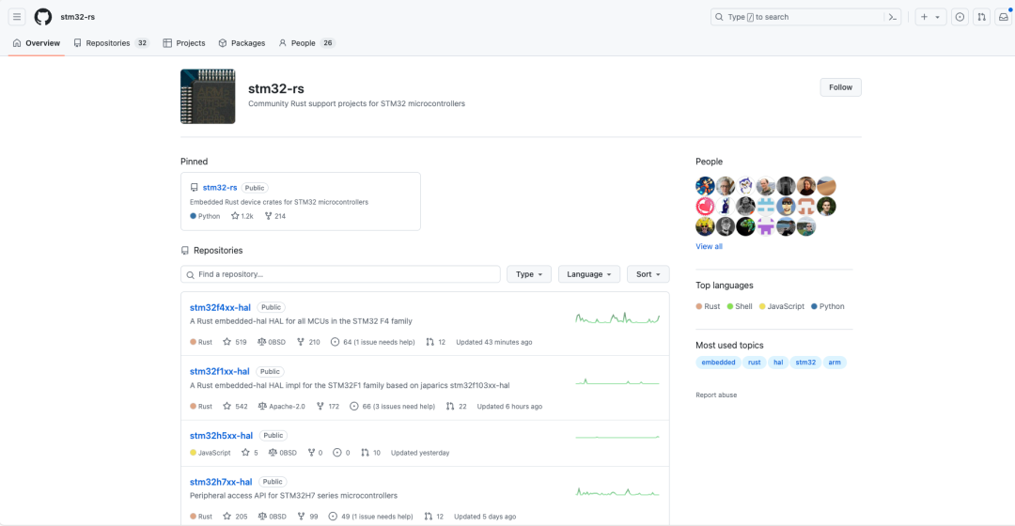Select the Overview tab
The width and height of the screenshot is (1015, 526).
click(37, 43)
